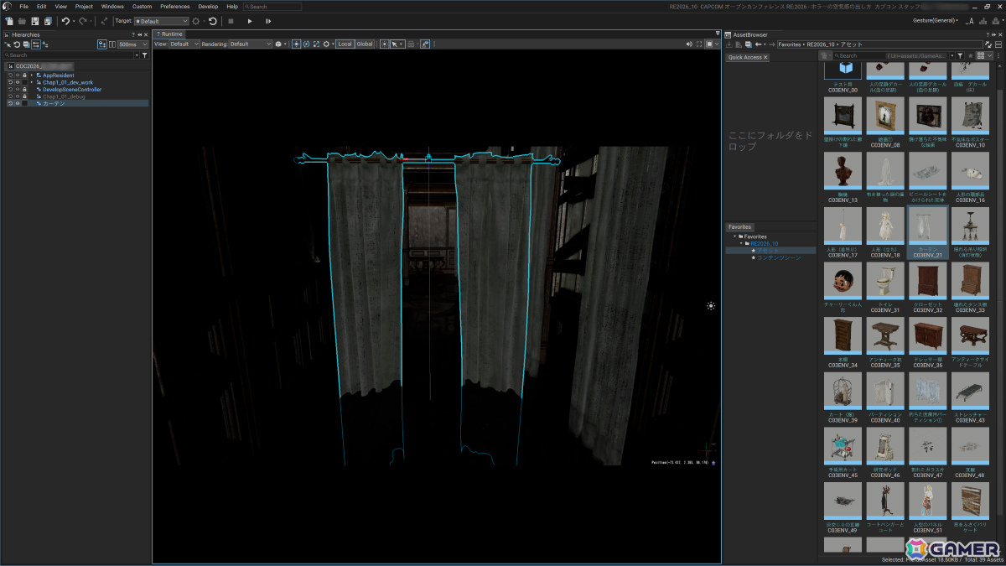
Task: Click the AssetBrowser back arrow
Action: [x=758, y=44]
